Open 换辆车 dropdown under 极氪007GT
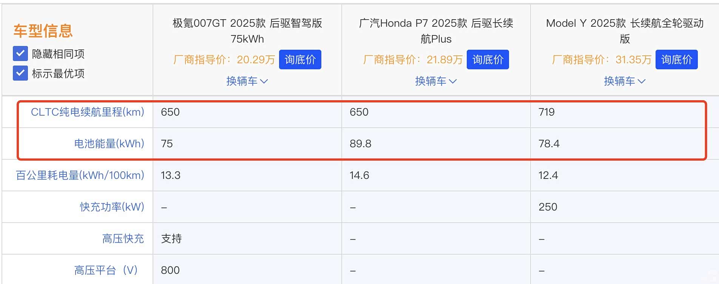The width and height of the screenshot is (719, 284). pyautogui.click(x=247, y=81)
